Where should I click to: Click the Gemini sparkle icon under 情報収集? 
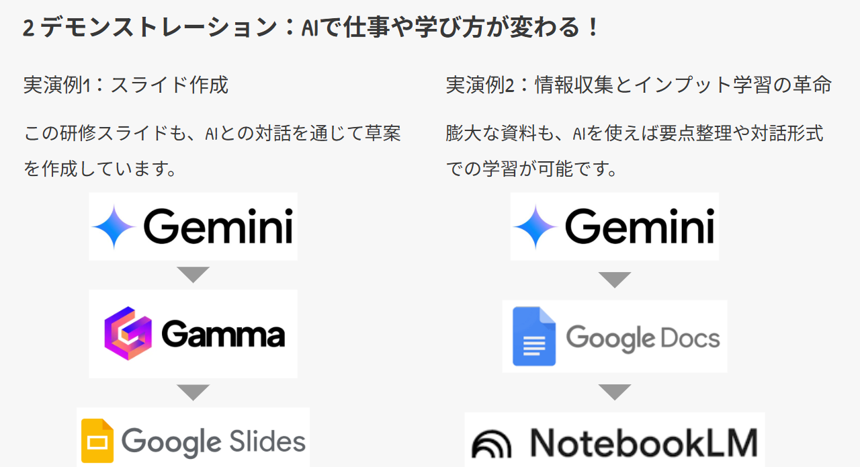point(535,227)
